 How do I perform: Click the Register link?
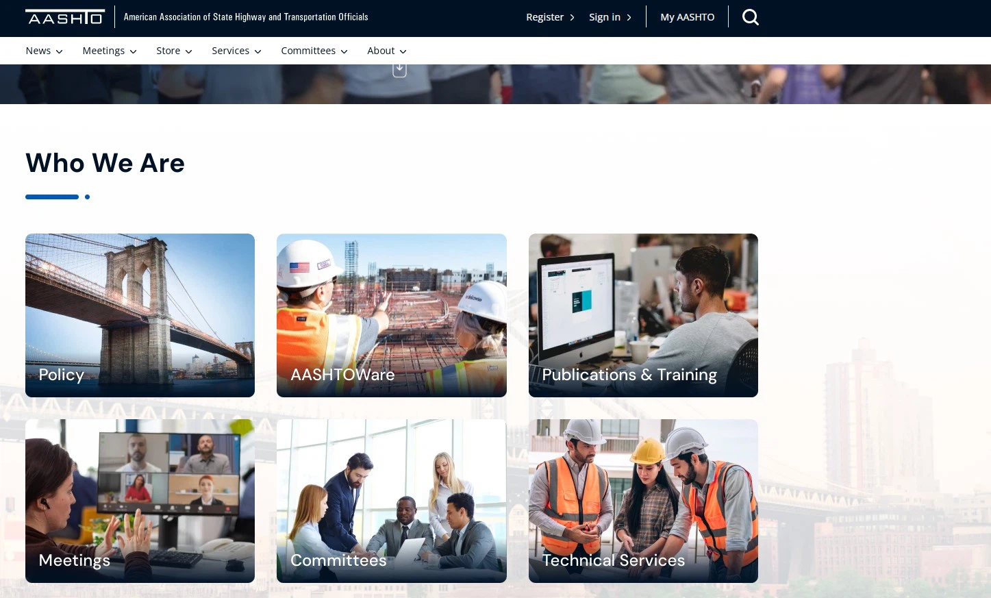point(544,17)
